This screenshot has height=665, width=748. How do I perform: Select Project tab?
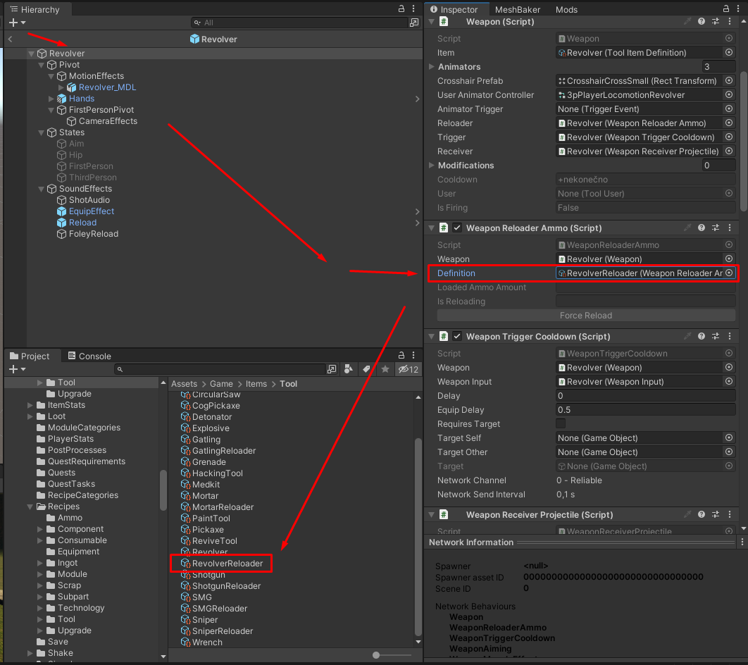pos(30,356)
